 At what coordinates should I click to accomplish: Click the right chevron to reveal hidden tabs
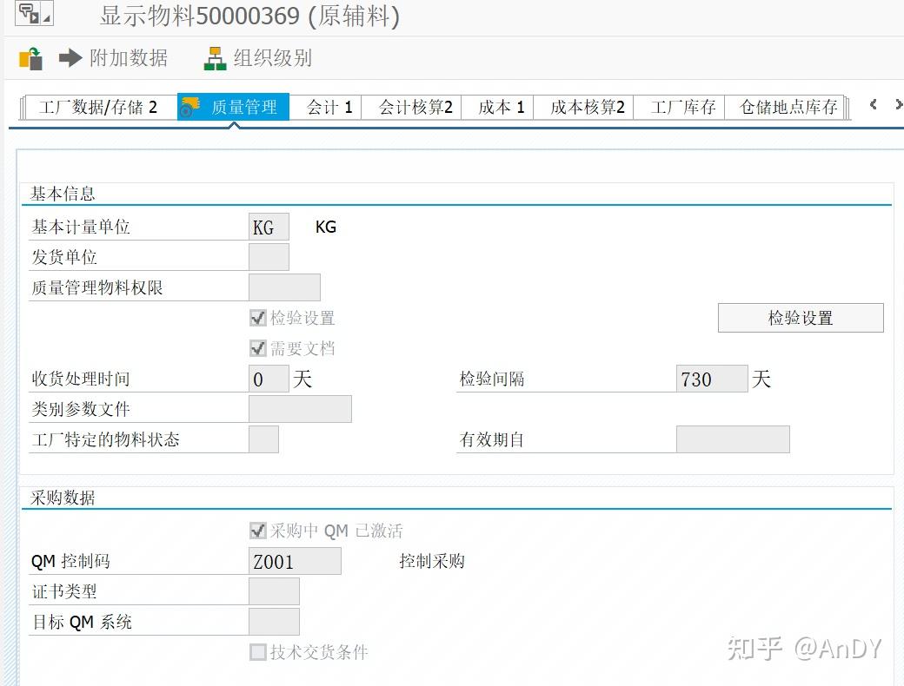tap(897, 104)
